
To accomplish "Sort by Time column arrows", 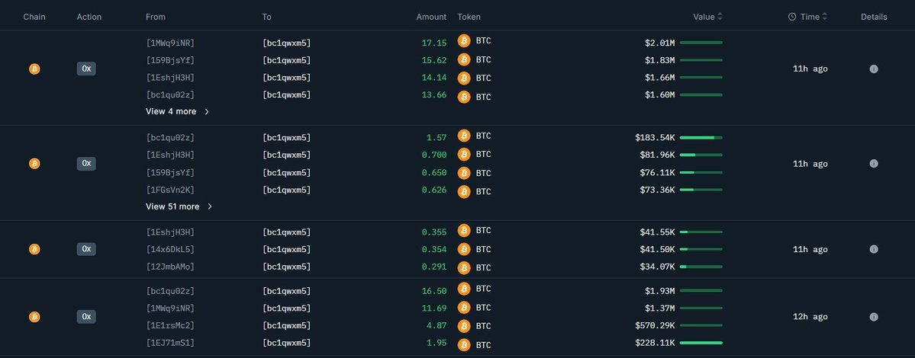I will [x=824, y=17].
